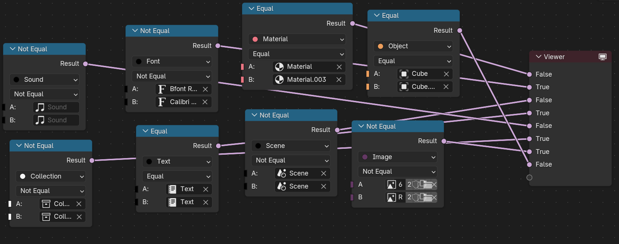Clear the Text field in Text input A
The height and width of the screenshot is (244, 619).
(x=206, y=189)
